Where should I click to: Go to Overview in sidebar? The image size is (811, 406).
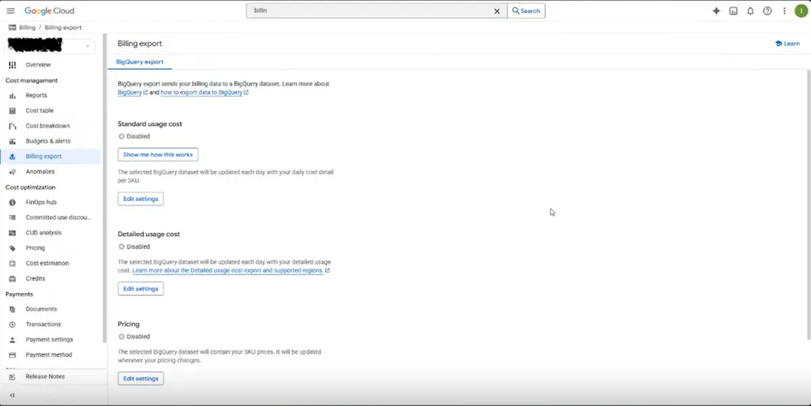(x=38, y=65)
